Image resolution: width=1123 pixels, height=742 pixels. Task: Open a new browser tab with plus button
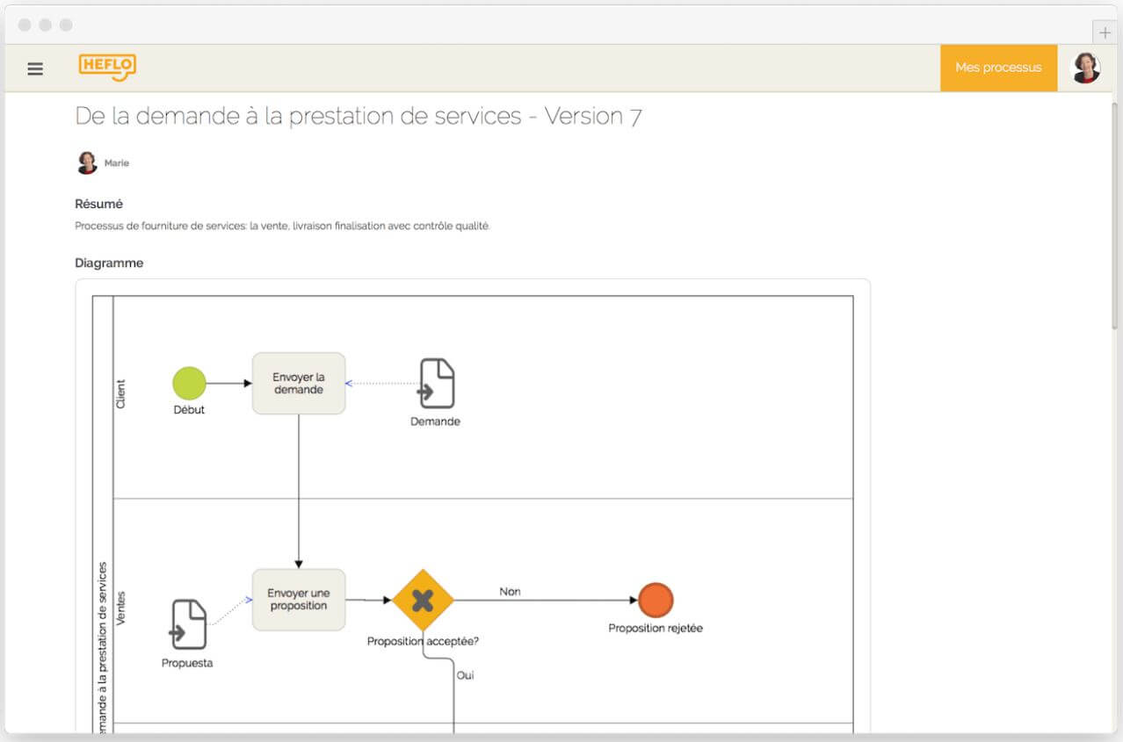click(1104, 31)
